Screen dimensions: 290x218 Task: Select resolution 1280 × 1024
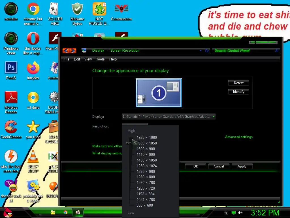[x=147, y=166]
